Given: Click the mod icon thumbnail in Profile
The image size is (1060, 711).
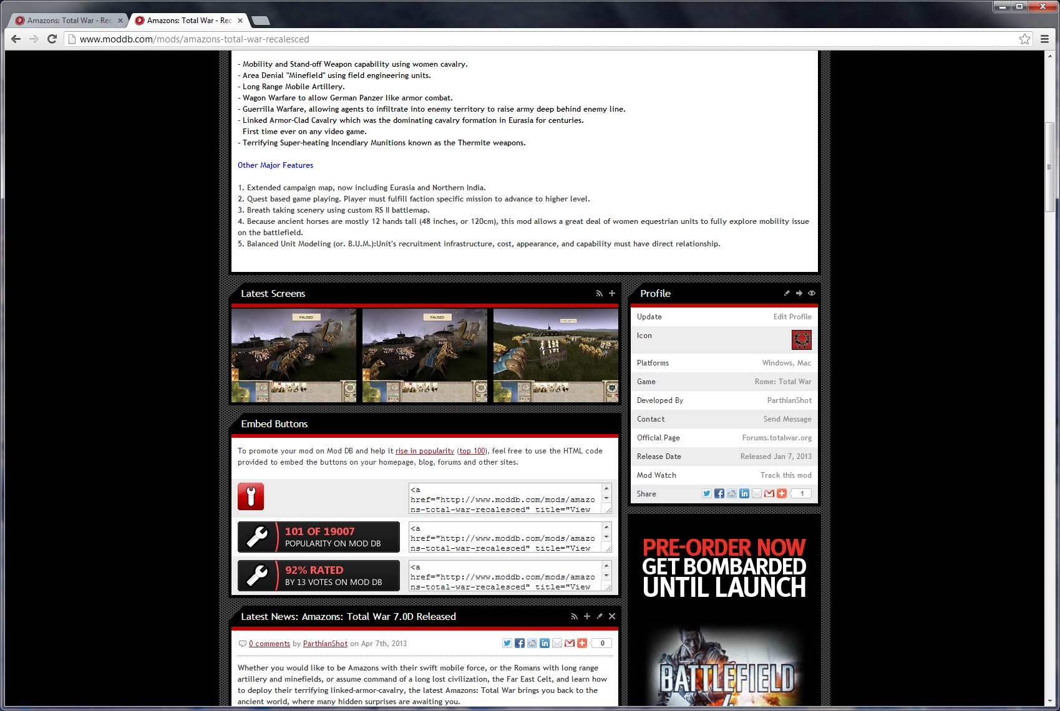Looking at the screenshot, I should [x=802, y=340].
